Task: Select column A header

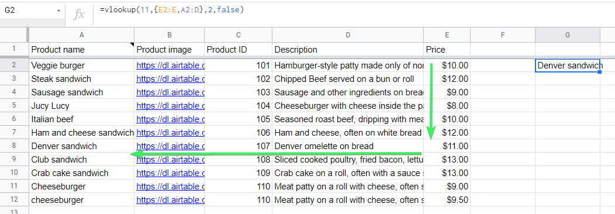Action: (x=82, y=35)
